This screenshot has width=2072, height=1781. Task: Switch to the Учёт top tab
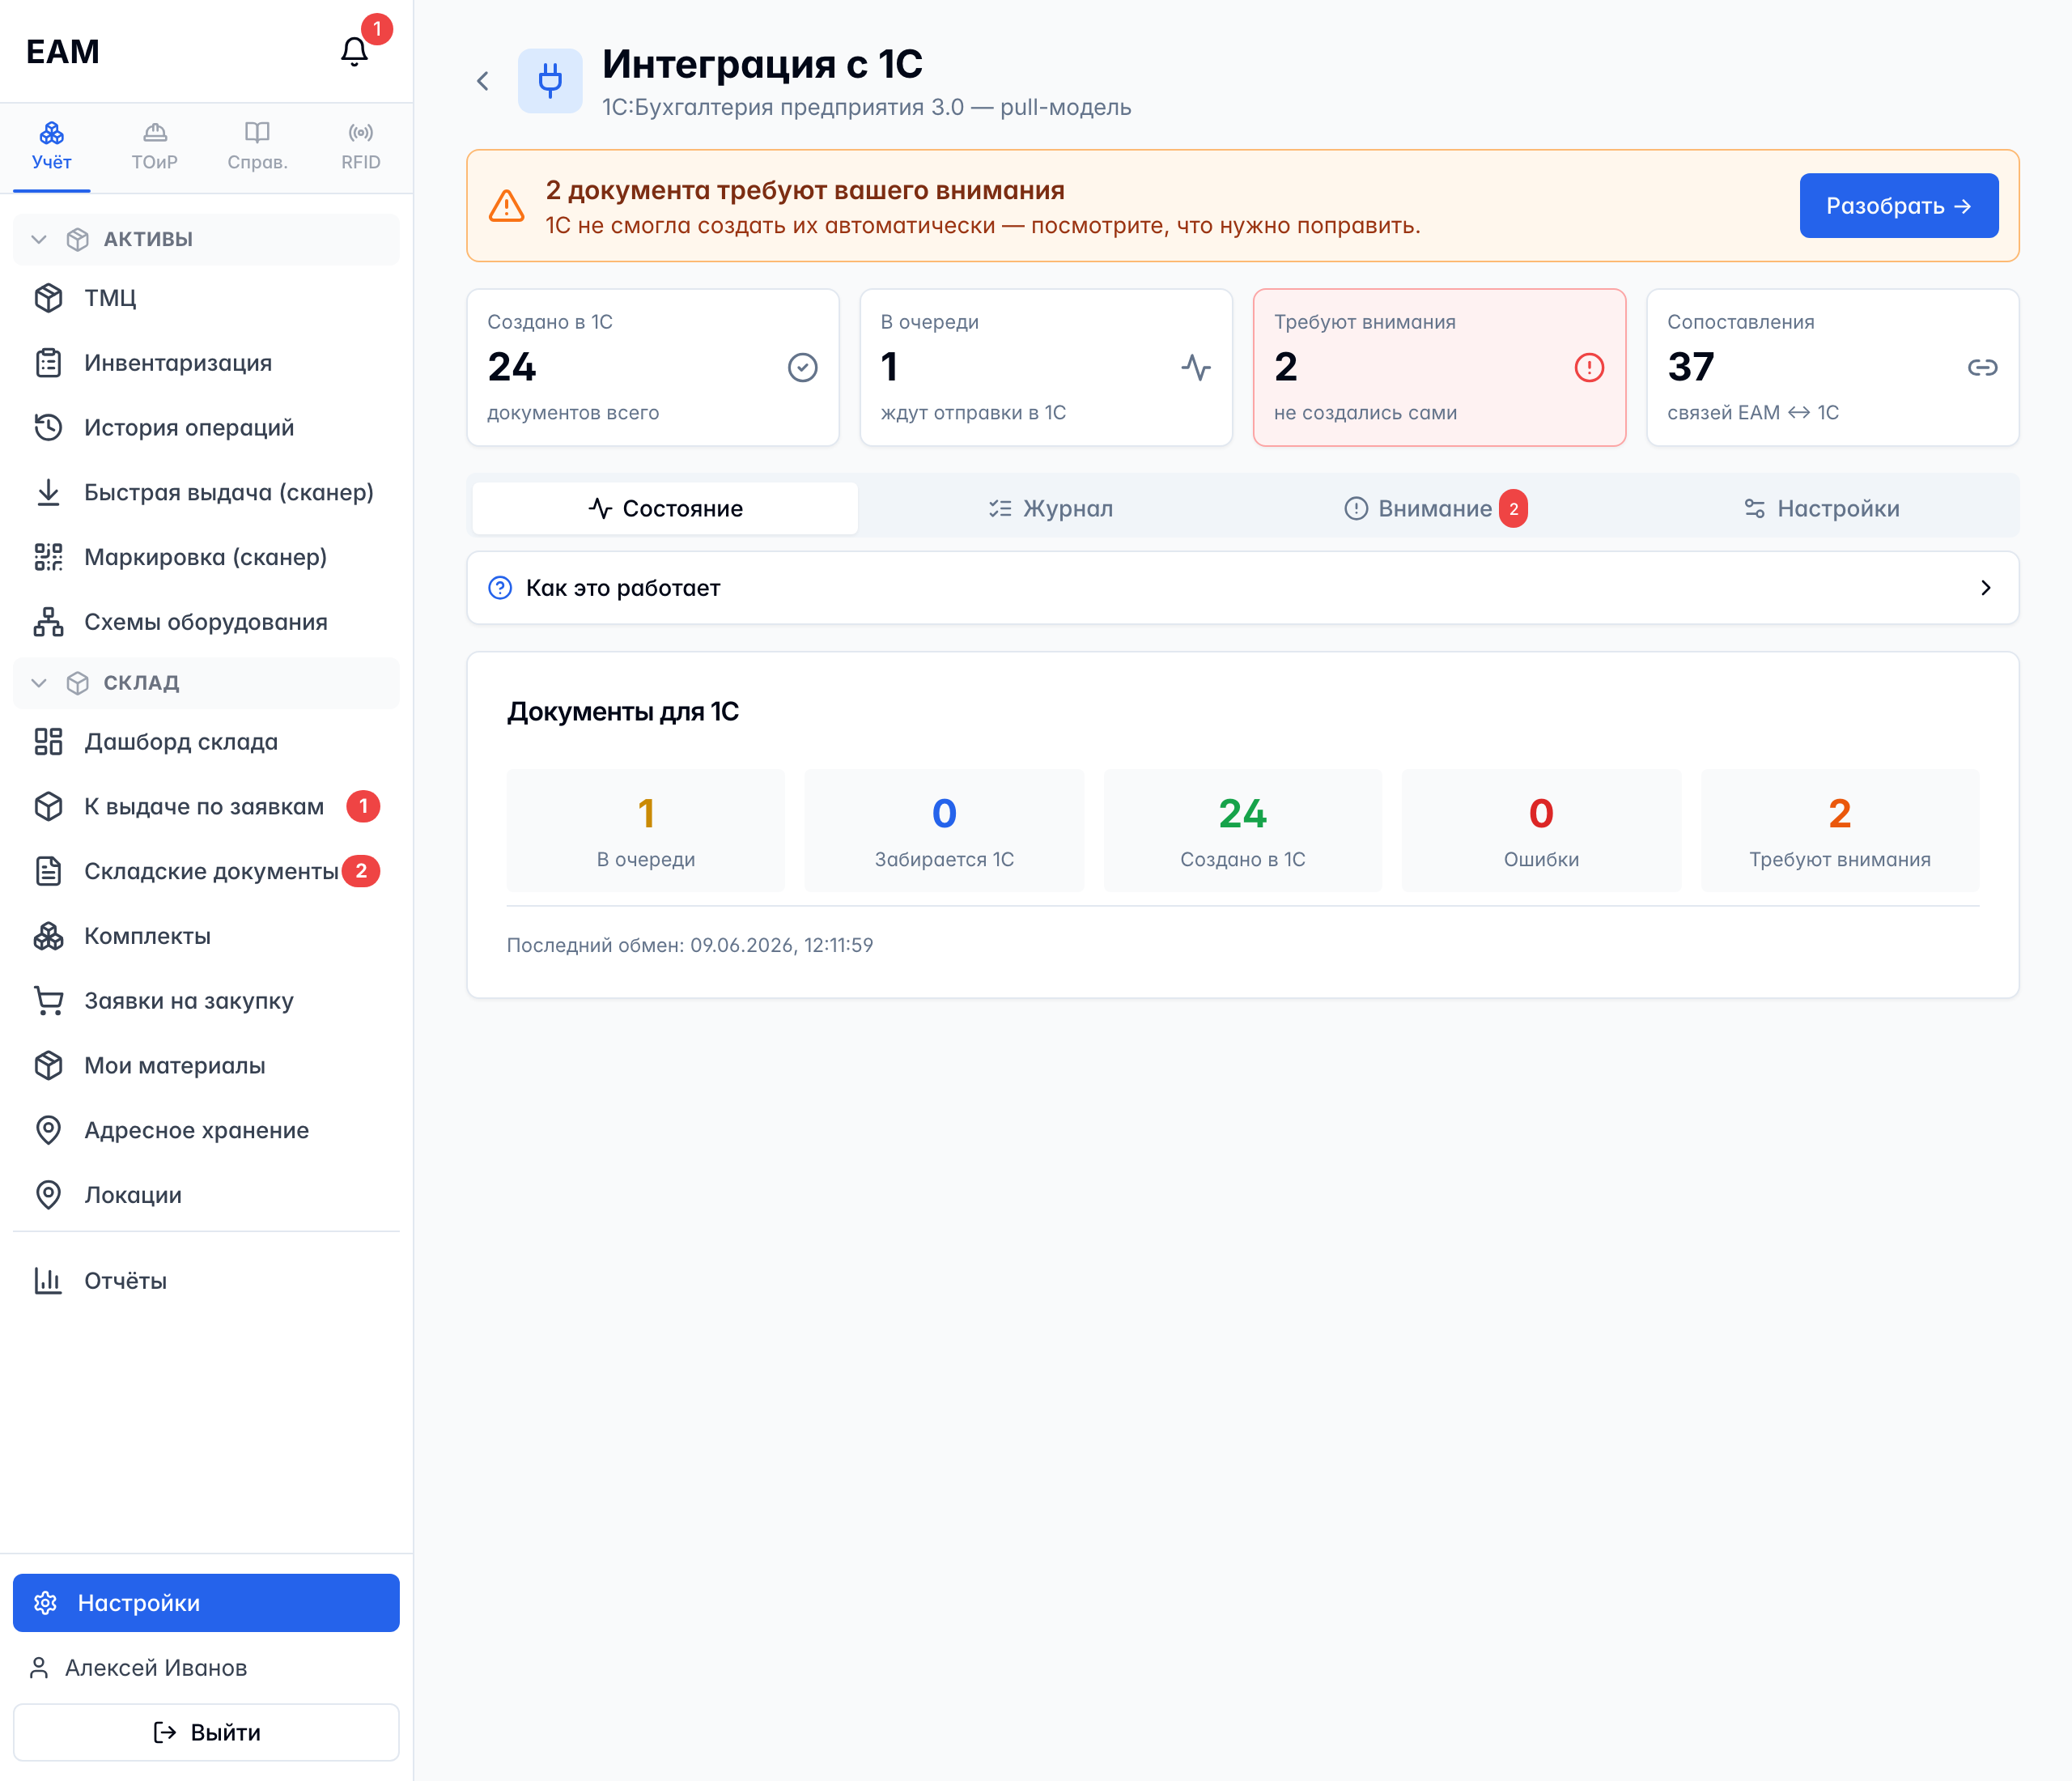tap(52, 147)
